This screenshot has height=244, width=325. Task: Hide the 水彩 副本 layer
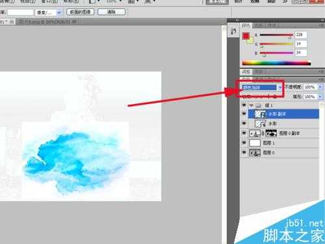244,114
